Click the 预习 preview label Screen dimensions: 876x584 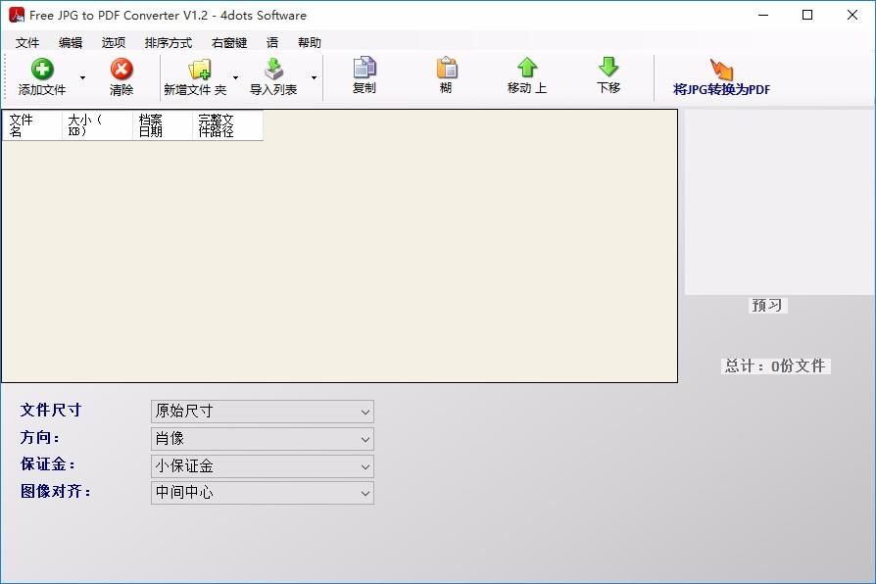(767, 305)
